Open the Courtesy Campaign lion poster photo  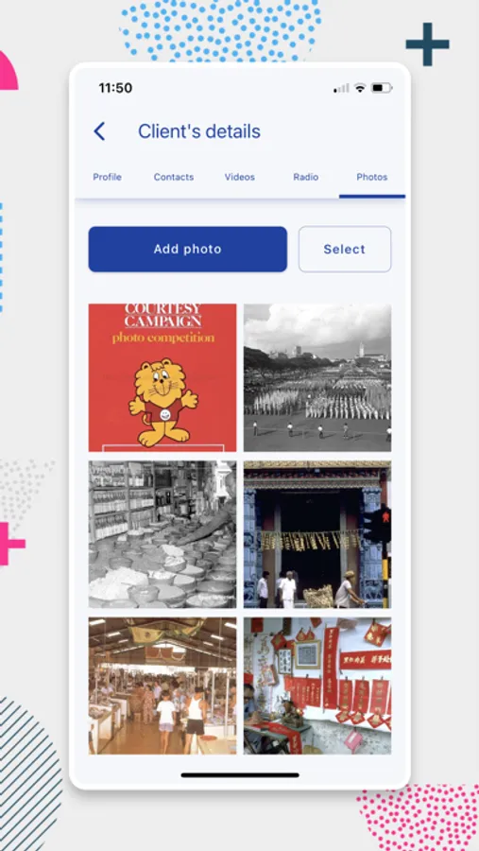(x=163, y=377)
